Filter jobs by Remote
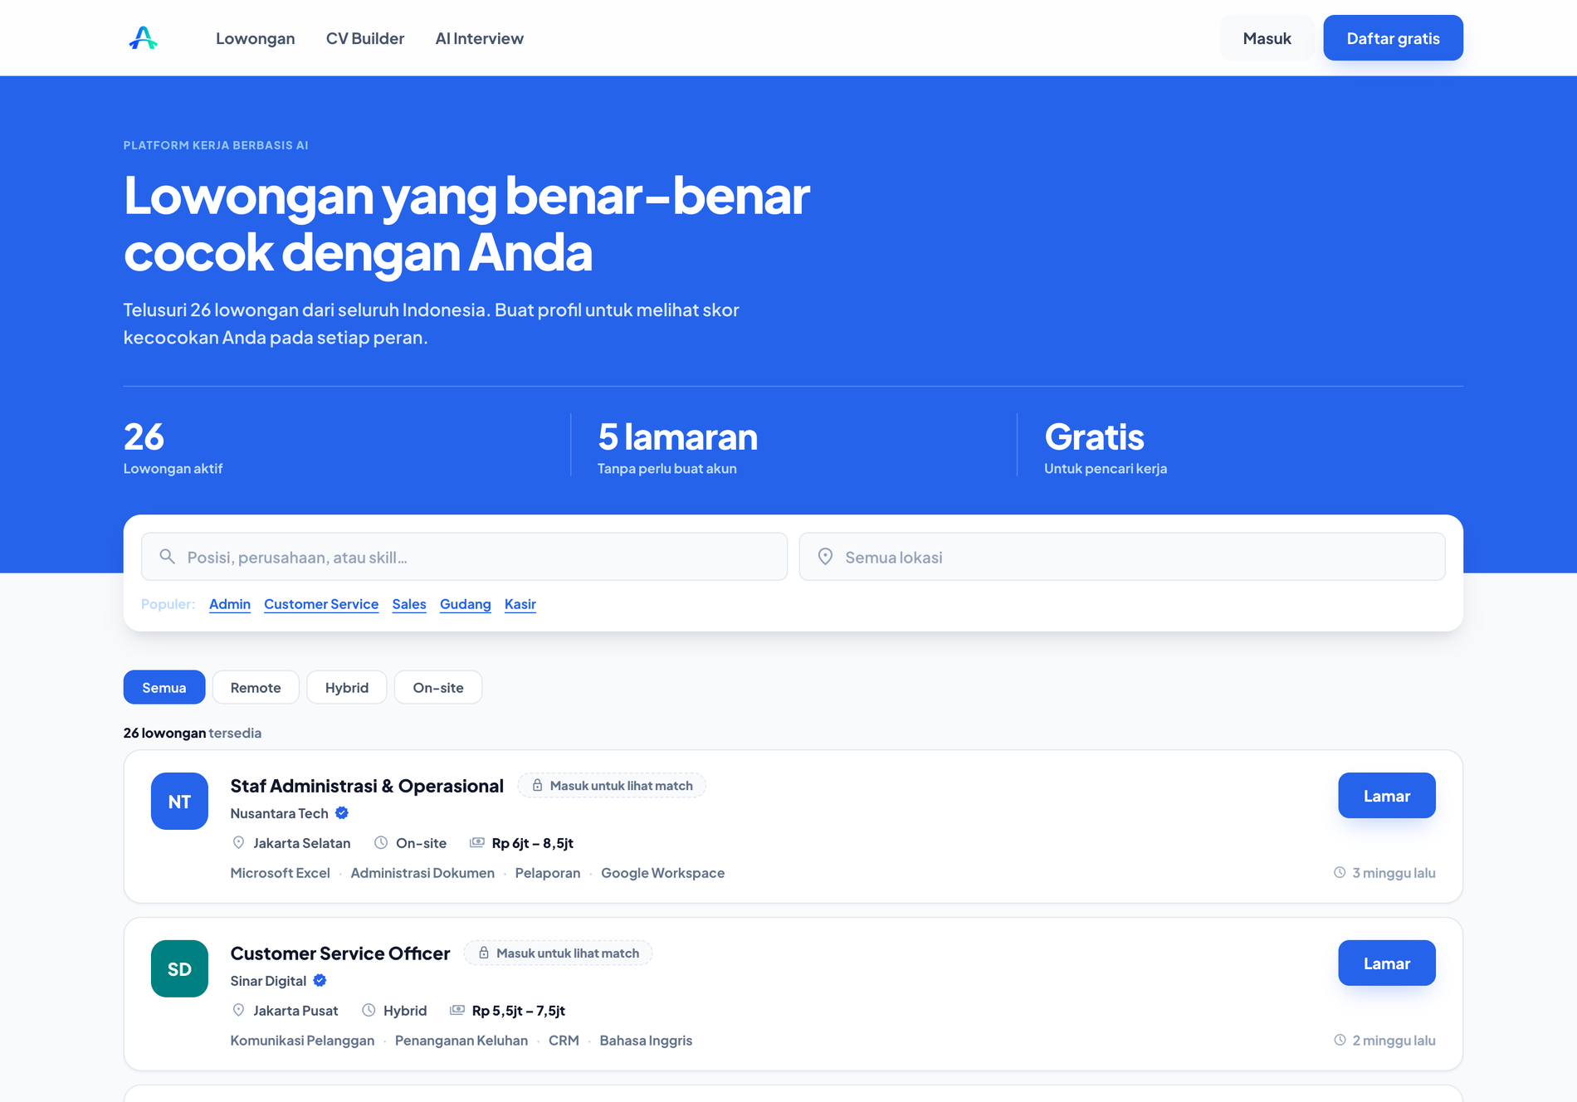The height and width of the screenshot is (1102, 1577). 256,687
